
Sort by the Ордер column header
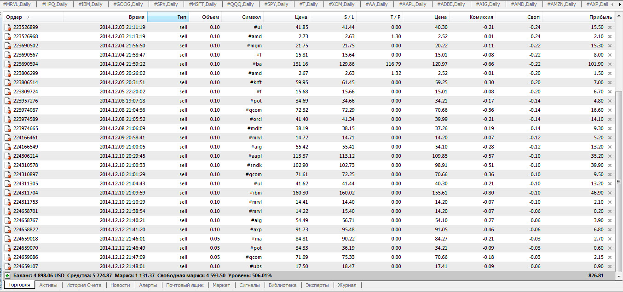click(33, 17)
